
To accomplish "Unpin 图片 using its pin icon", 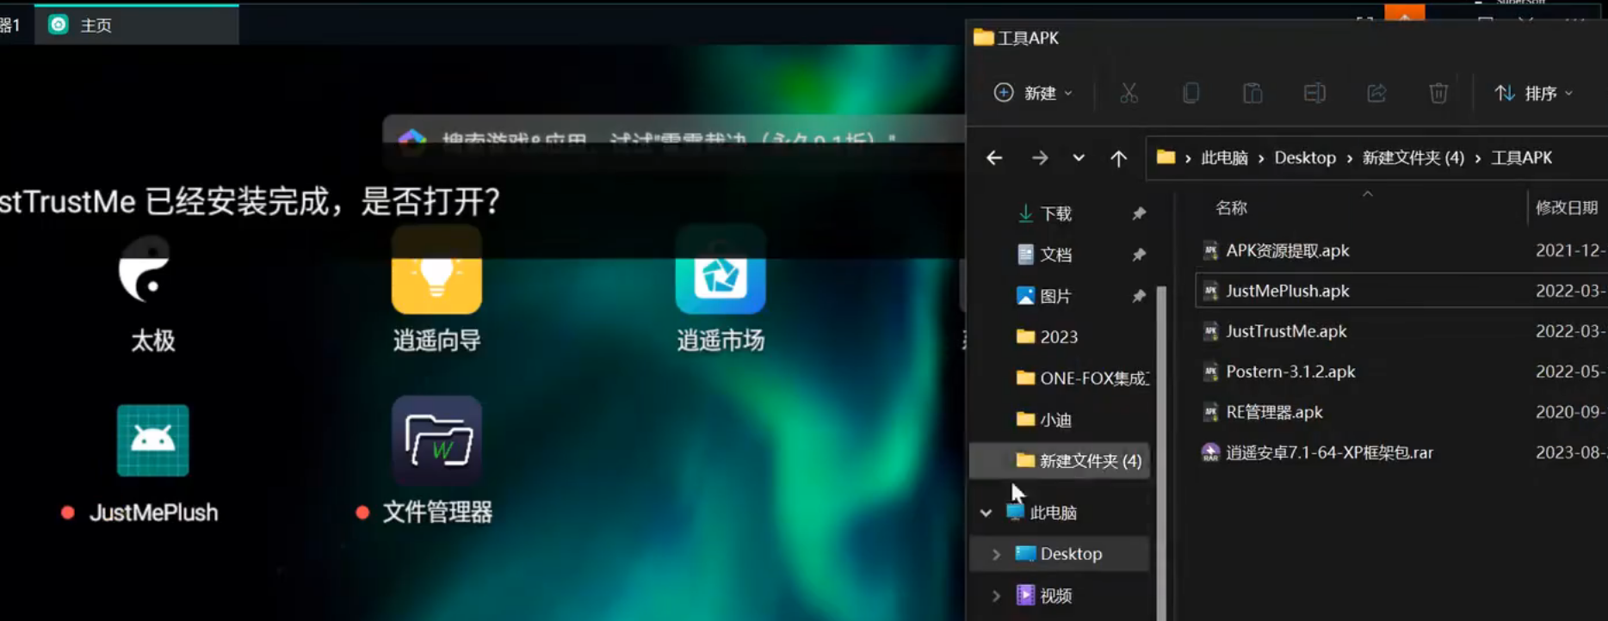I will point(1139,296).
